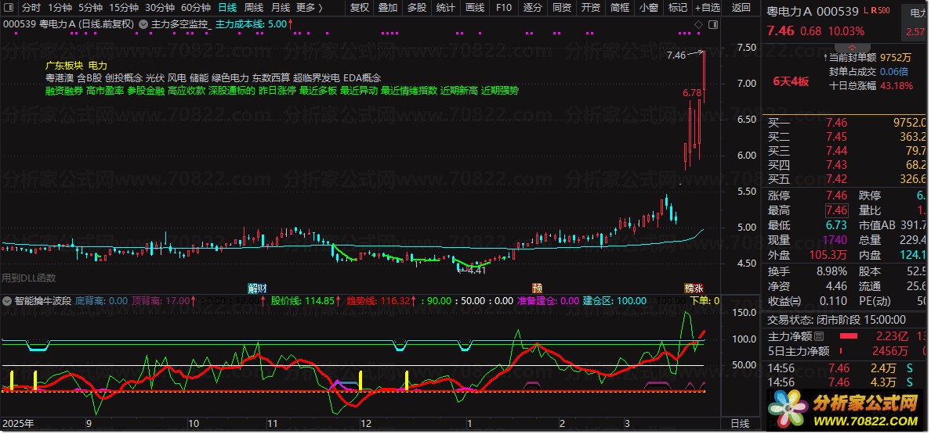This screenshot has height=434, width=931.
Task: Click the 画线 drawing tool button
Action: point(475,8)
